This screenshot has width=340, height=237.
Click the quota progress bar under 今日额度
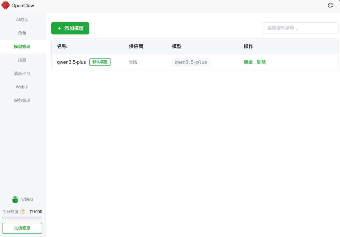(x=22, y=217)
